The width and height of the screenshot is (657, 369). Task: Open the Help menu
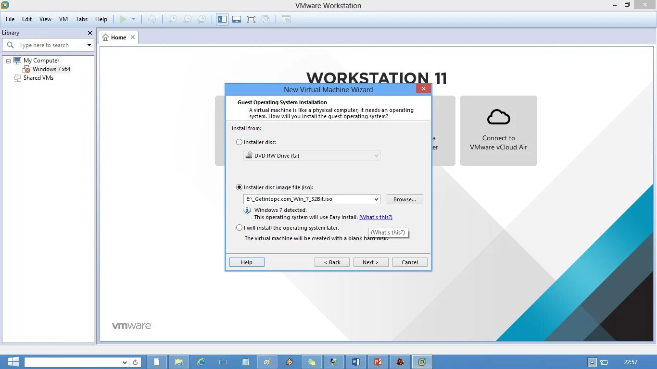(101, 19)
